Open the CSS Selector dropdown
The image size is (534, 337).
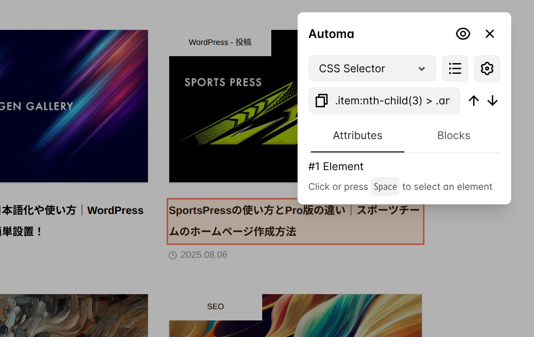point(372,68)
